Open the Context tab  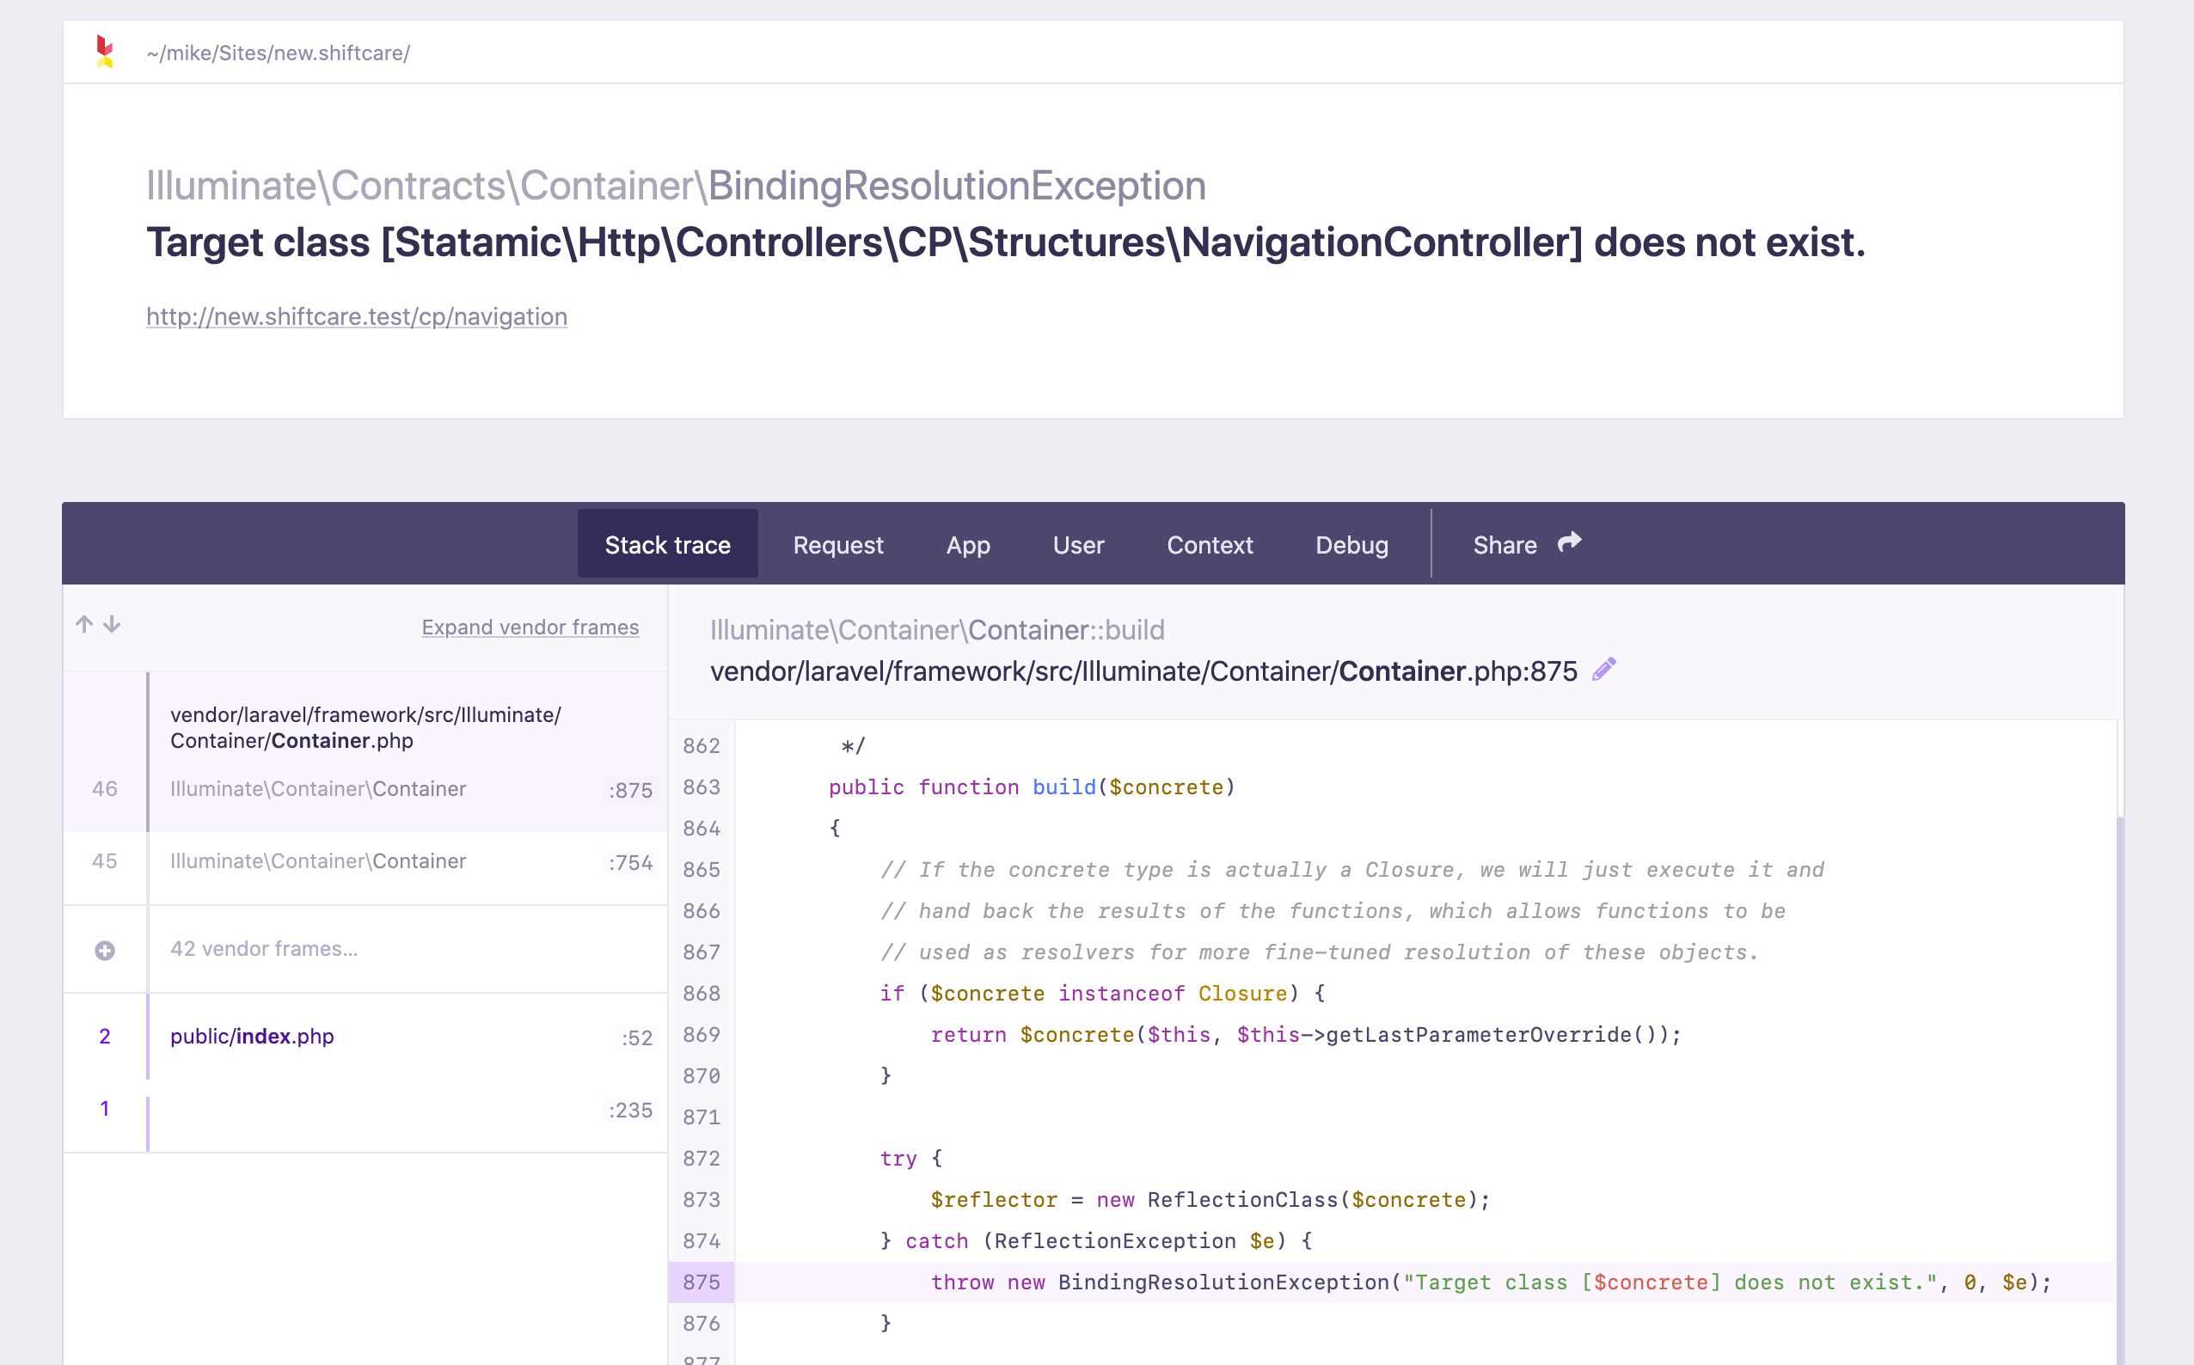click(x=1210, y=544)
